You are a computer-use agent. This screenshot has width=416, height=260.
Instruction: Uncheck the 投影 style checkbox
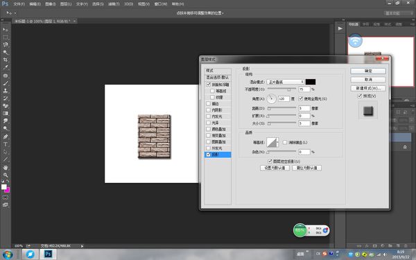(x=209, y=155)
